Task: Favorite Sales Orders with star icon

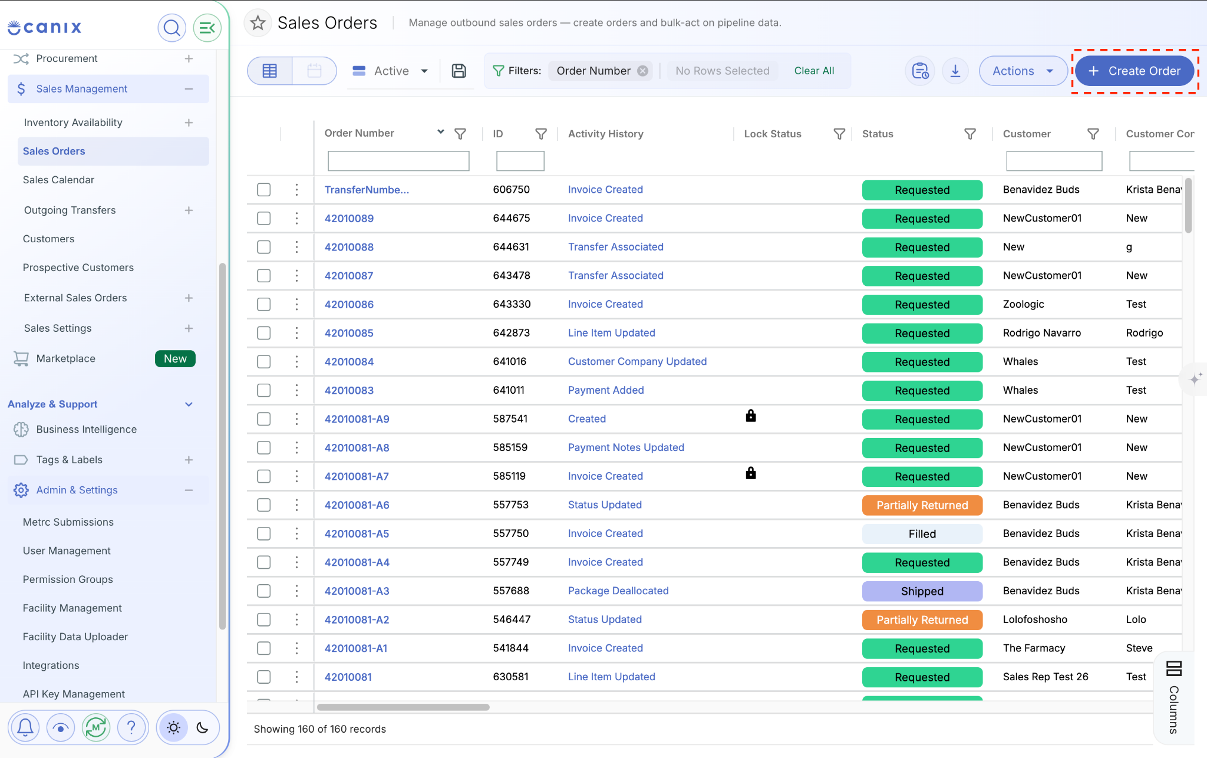Action: (x=258, y=23)
